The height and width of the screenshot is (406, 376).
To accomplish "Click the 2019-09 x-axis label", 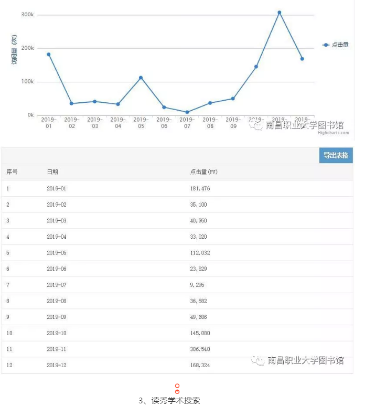I will pos(233,123).
